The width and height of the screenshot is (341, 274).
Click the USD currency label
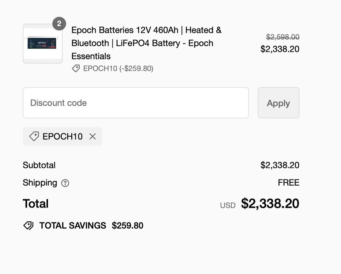pyautogui.click(x=228, y=205)
